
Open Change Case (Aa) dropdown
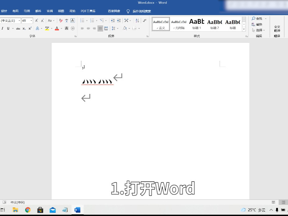[51, 21]
